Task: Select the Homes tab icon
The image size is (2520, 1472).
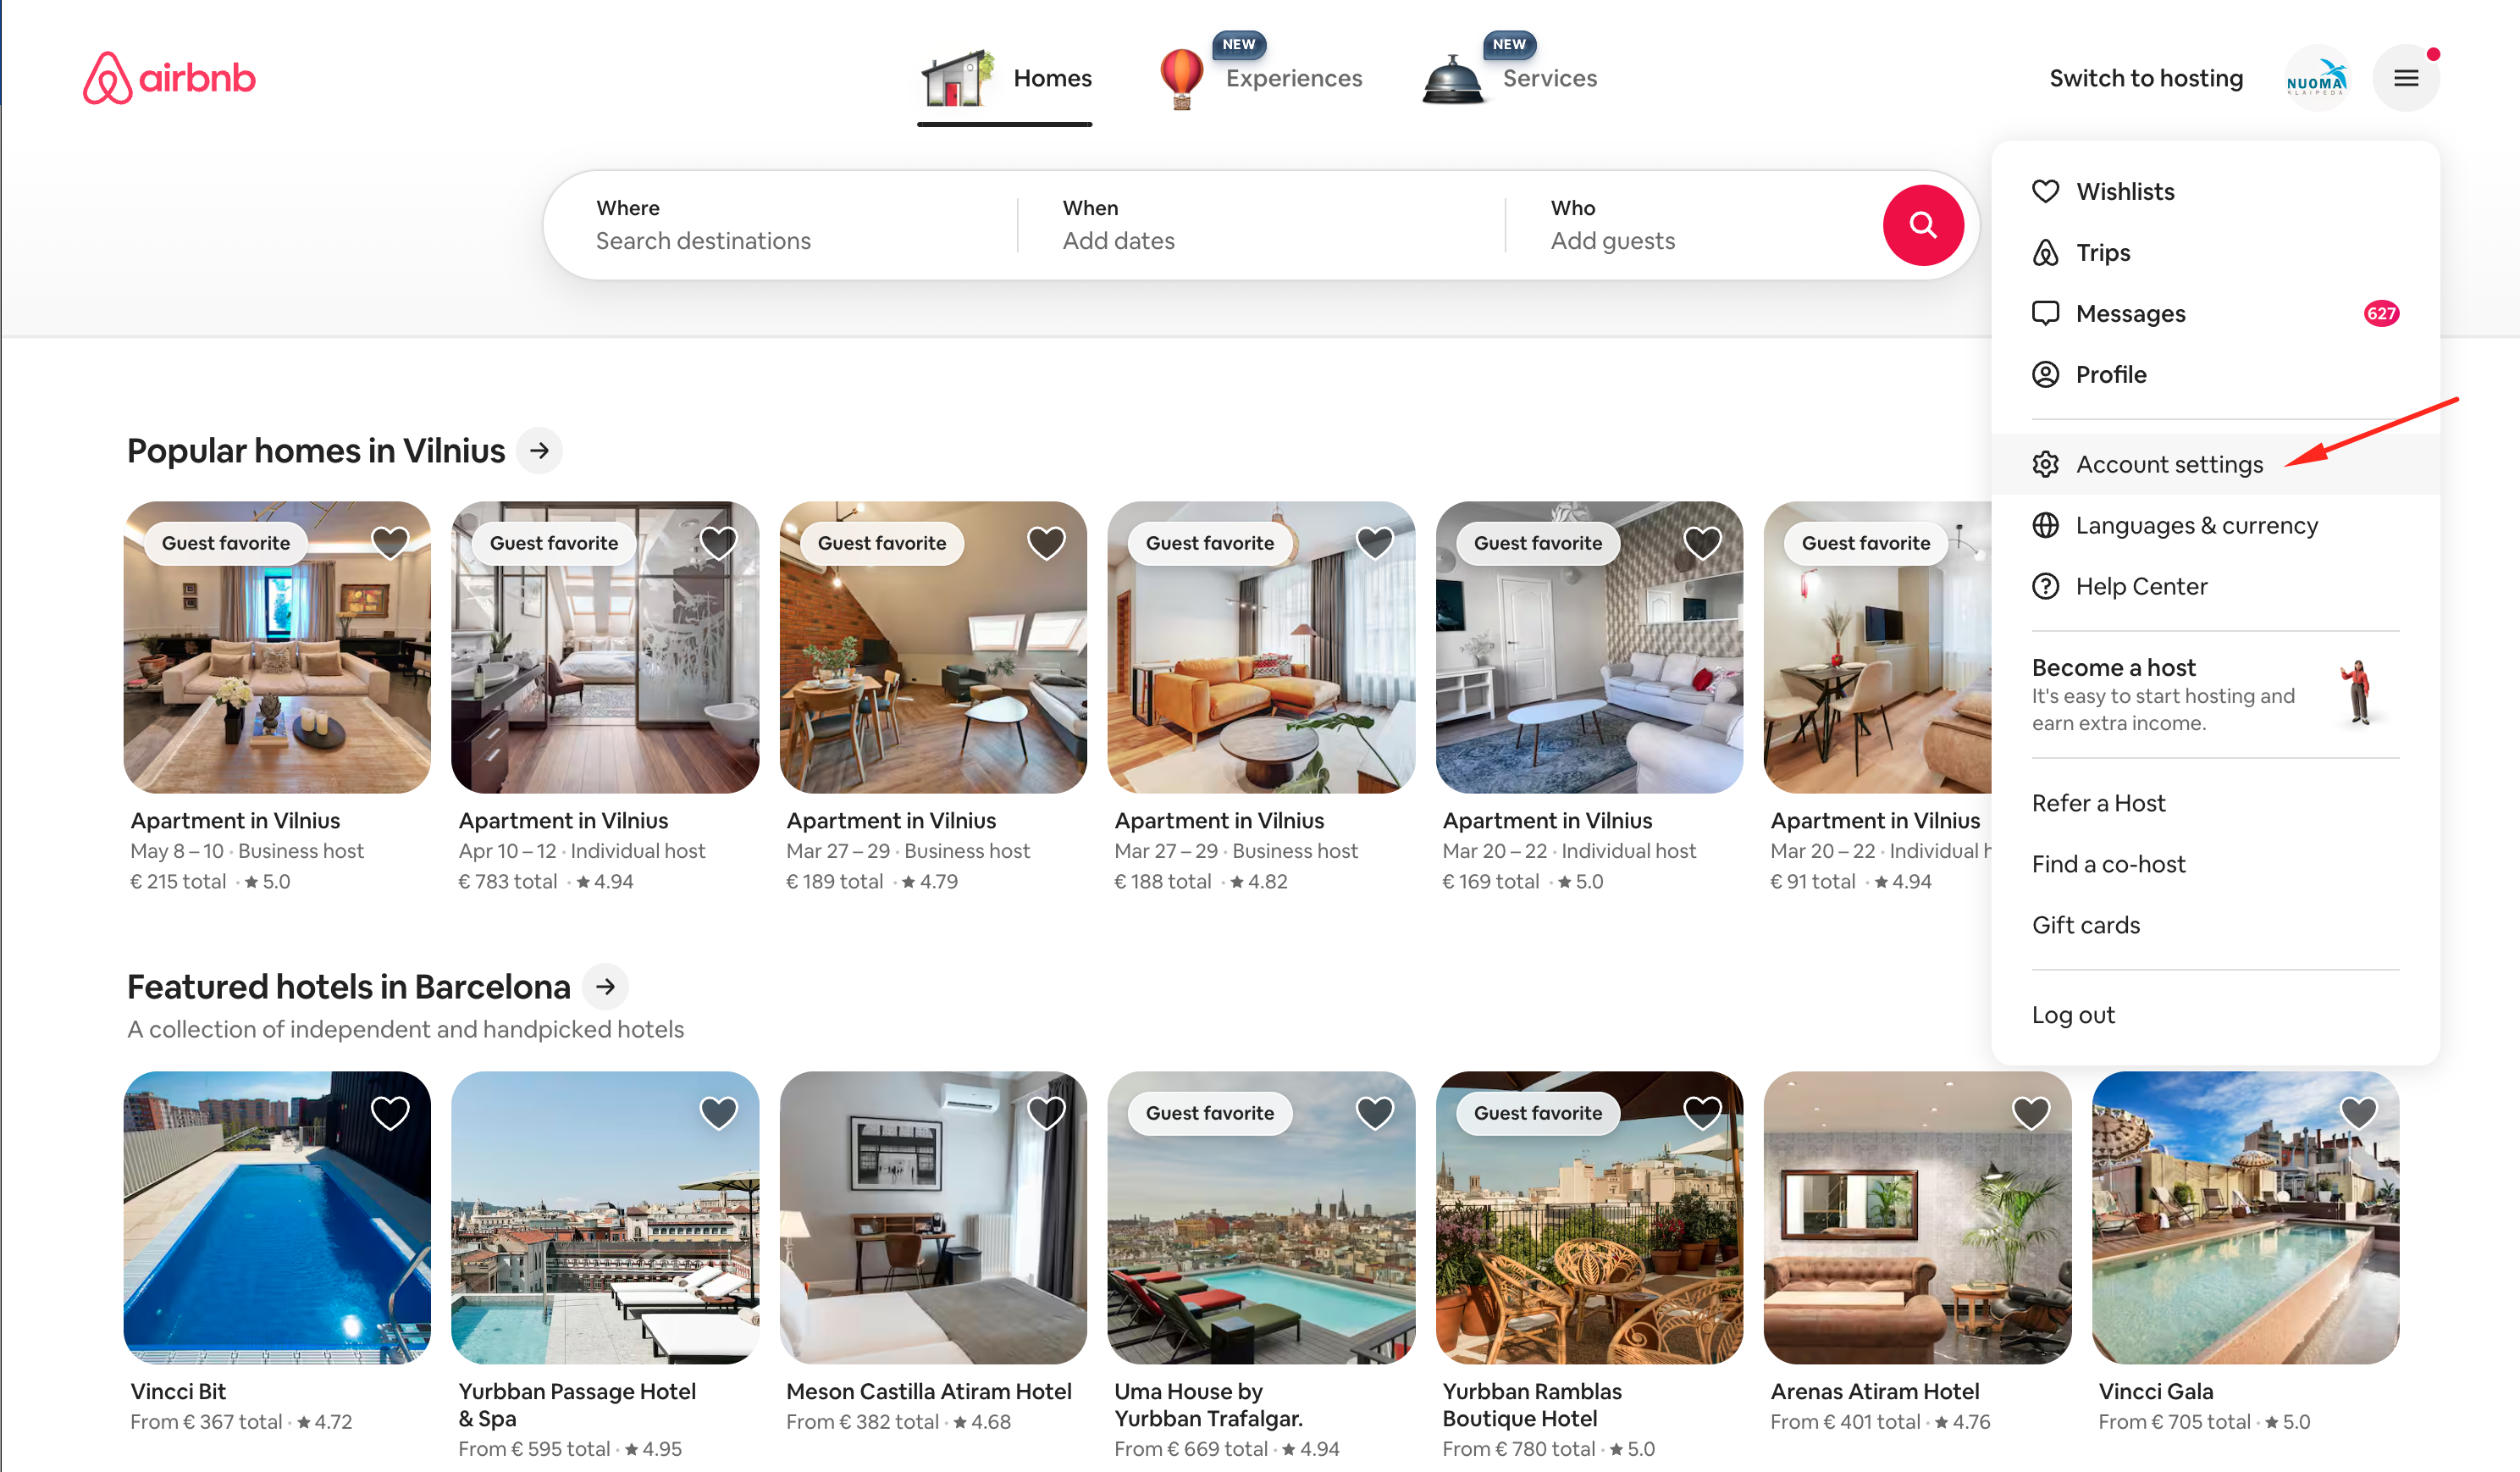Action: tap(956, 77)
